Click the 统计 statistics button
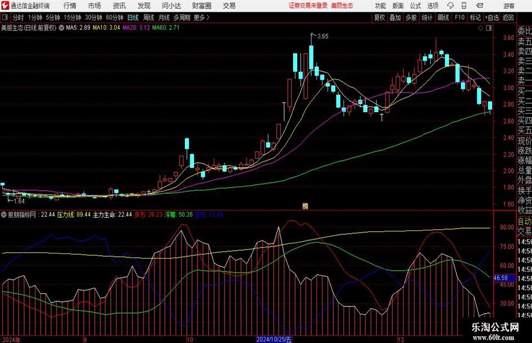The height and width of the screenshot is (343, 532). 427,17
